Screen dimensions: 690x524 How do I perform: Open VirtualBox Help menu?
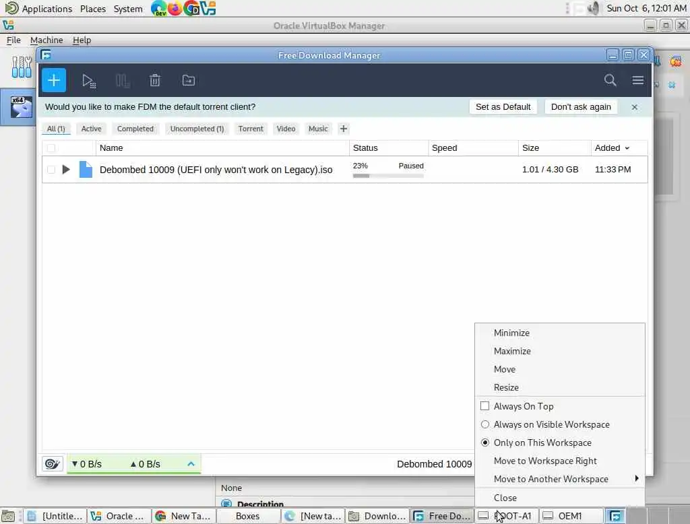point(82,40)
